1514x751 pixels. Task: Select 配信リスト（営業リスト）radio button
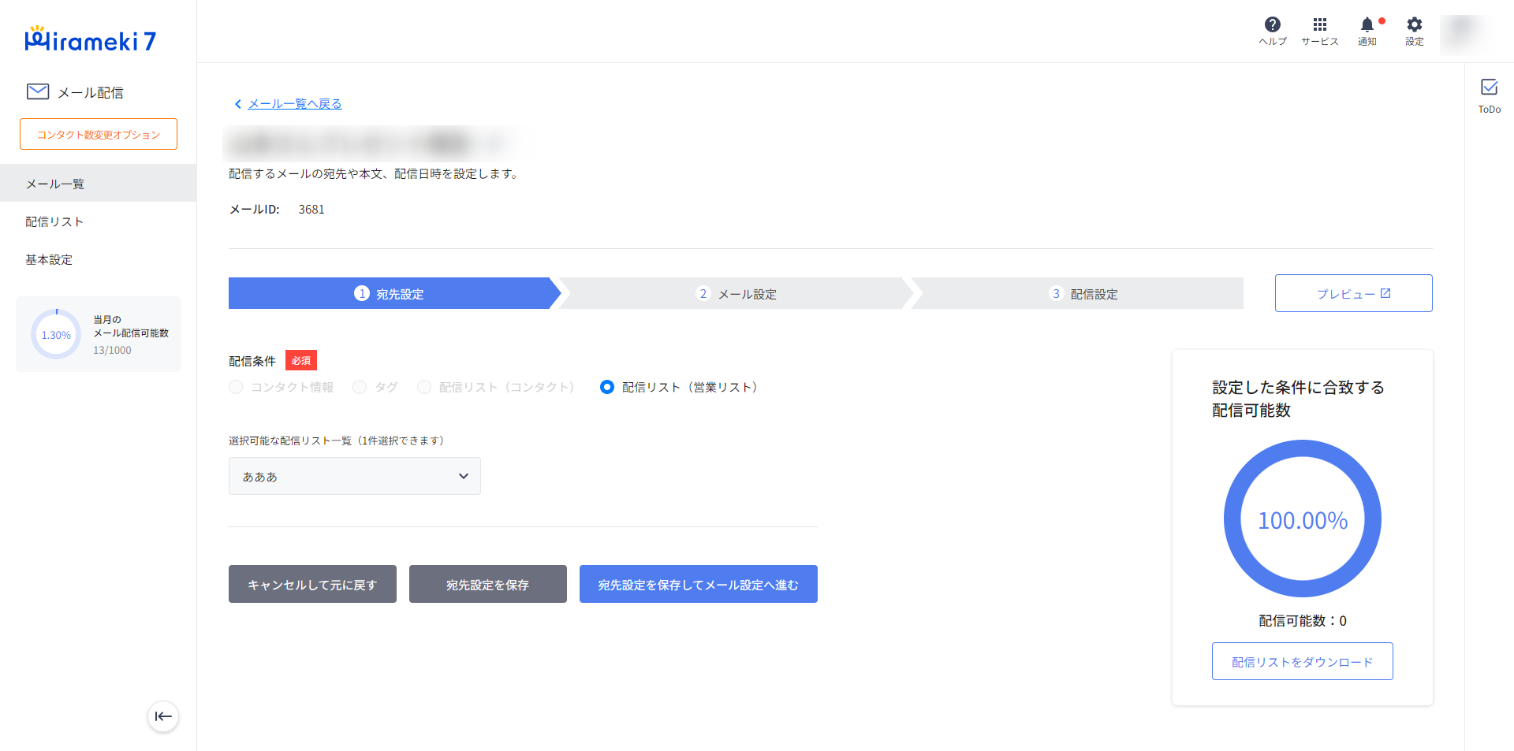pos(607,387)
